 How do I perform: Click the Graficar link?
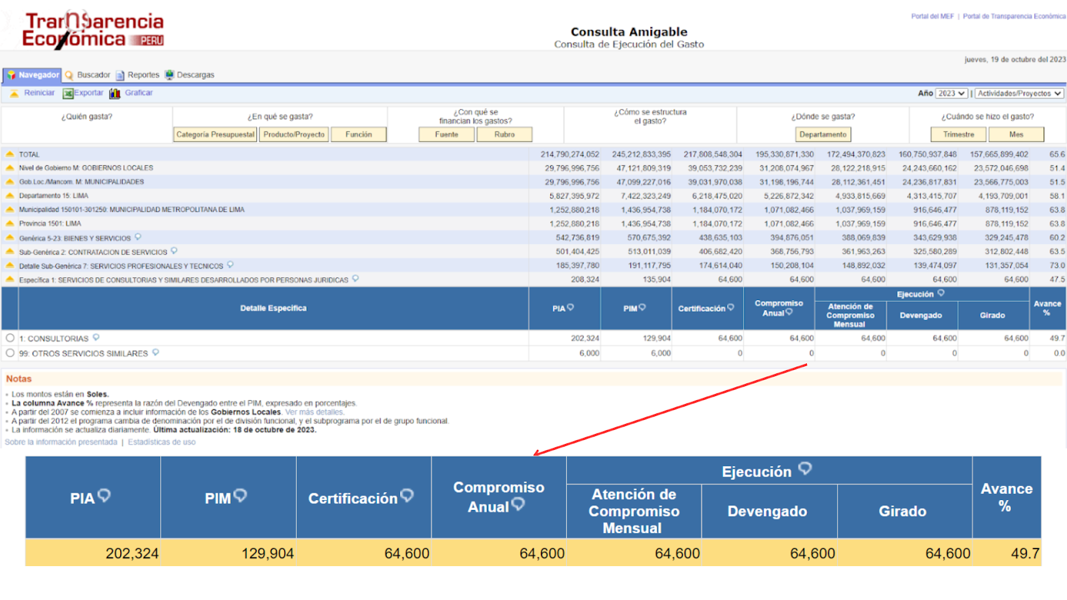pos(139,93)
